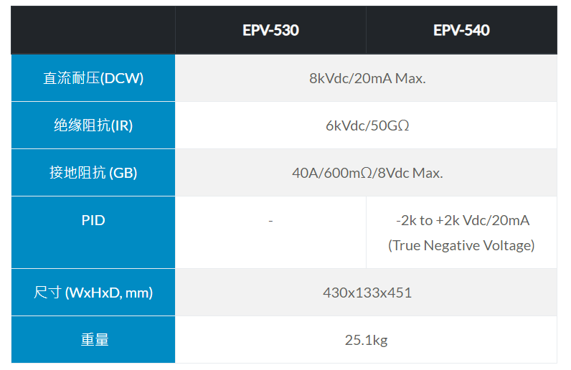
Task: Click the -2k to +2k Vdc/20mA text
Action: (x=462, y=220)
